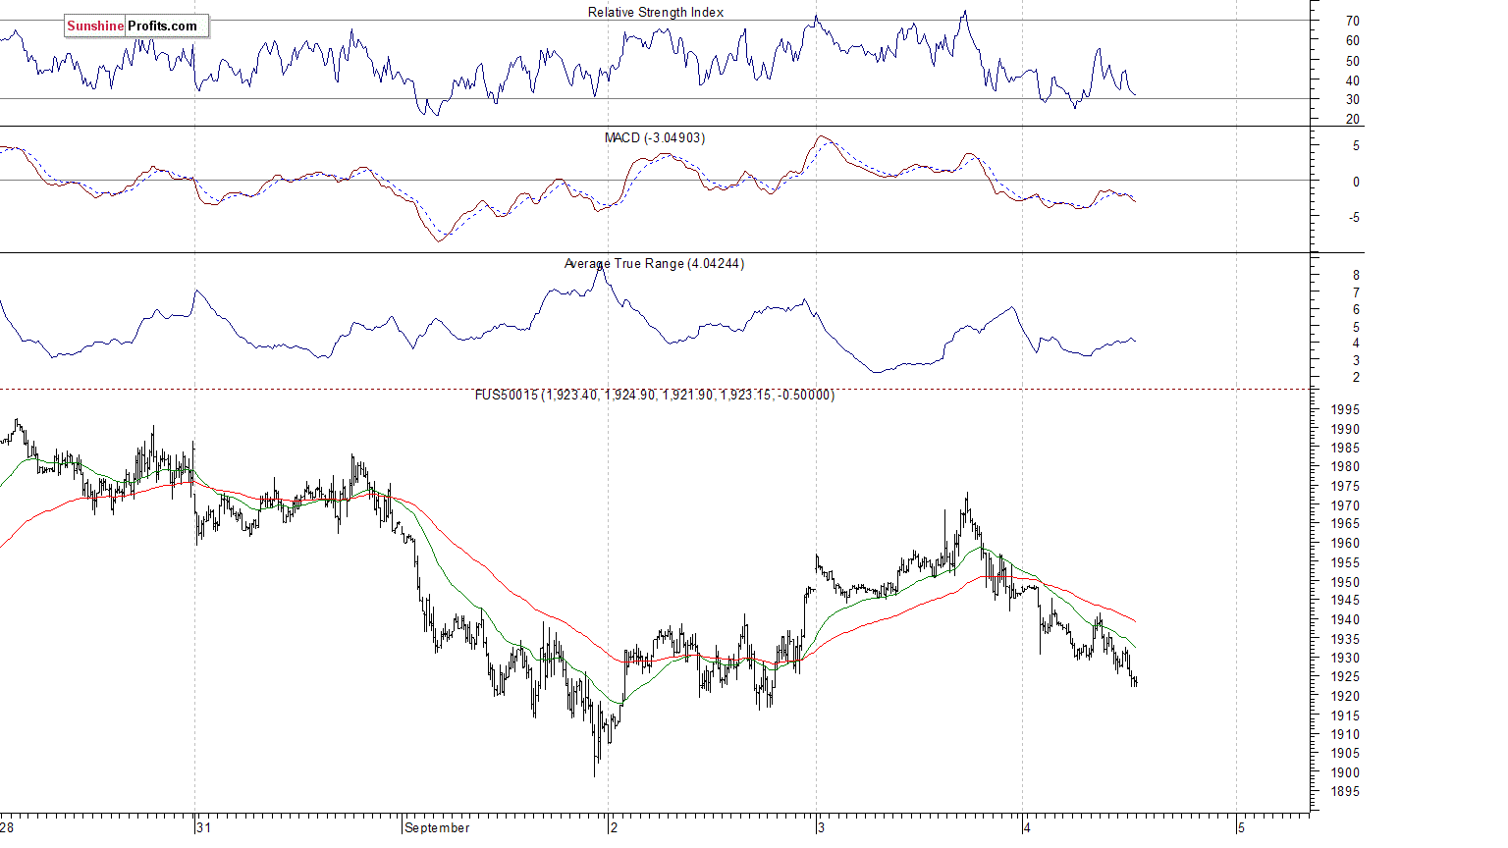
Task: Click the September month label on time axis
Action: (438, 827)
